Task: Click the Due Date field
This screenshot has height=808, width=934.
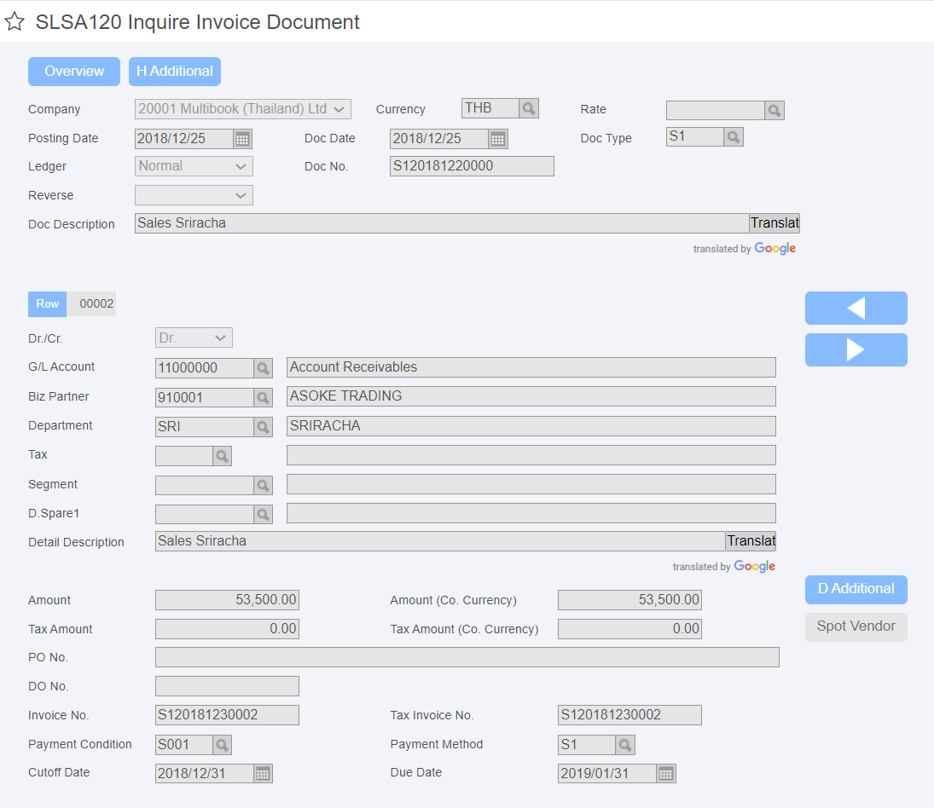Action: click(607, 774)
